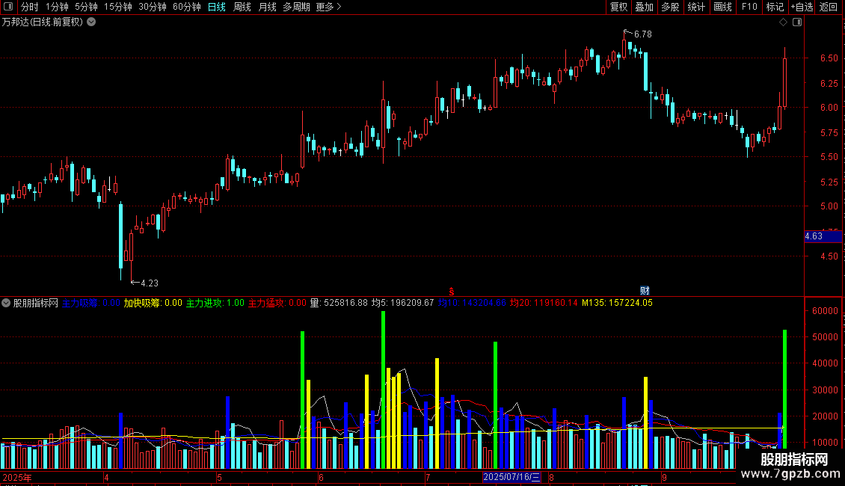Click month 6 on the time axis
The image size is (845, 486).
(322, 477)
